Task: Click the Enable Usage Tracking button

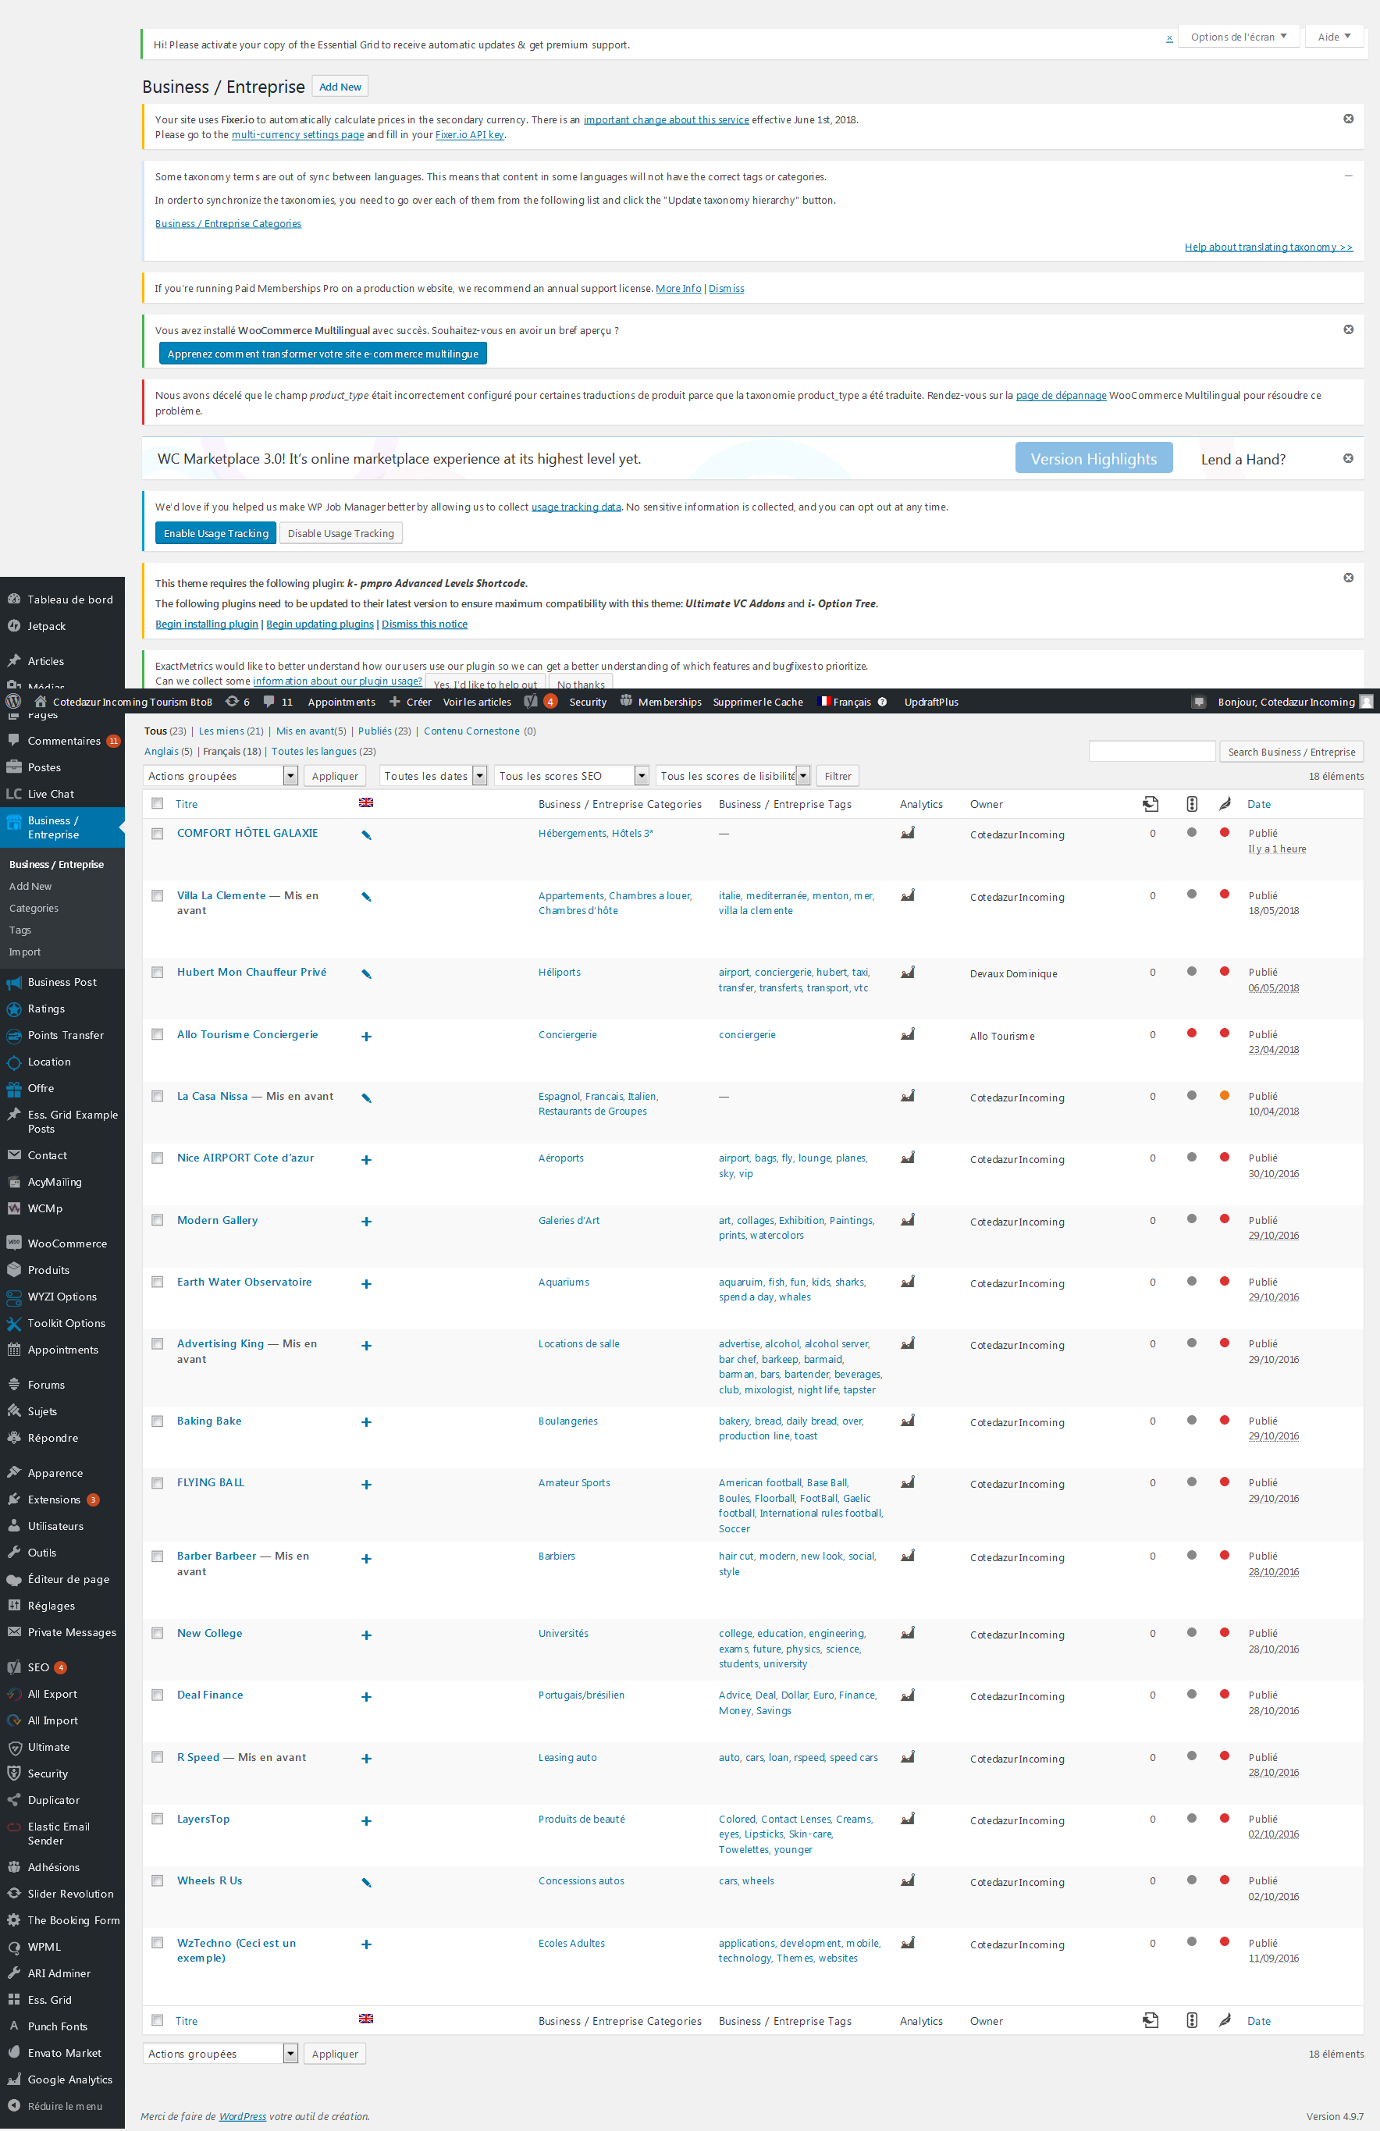Action: coord(215,532)
